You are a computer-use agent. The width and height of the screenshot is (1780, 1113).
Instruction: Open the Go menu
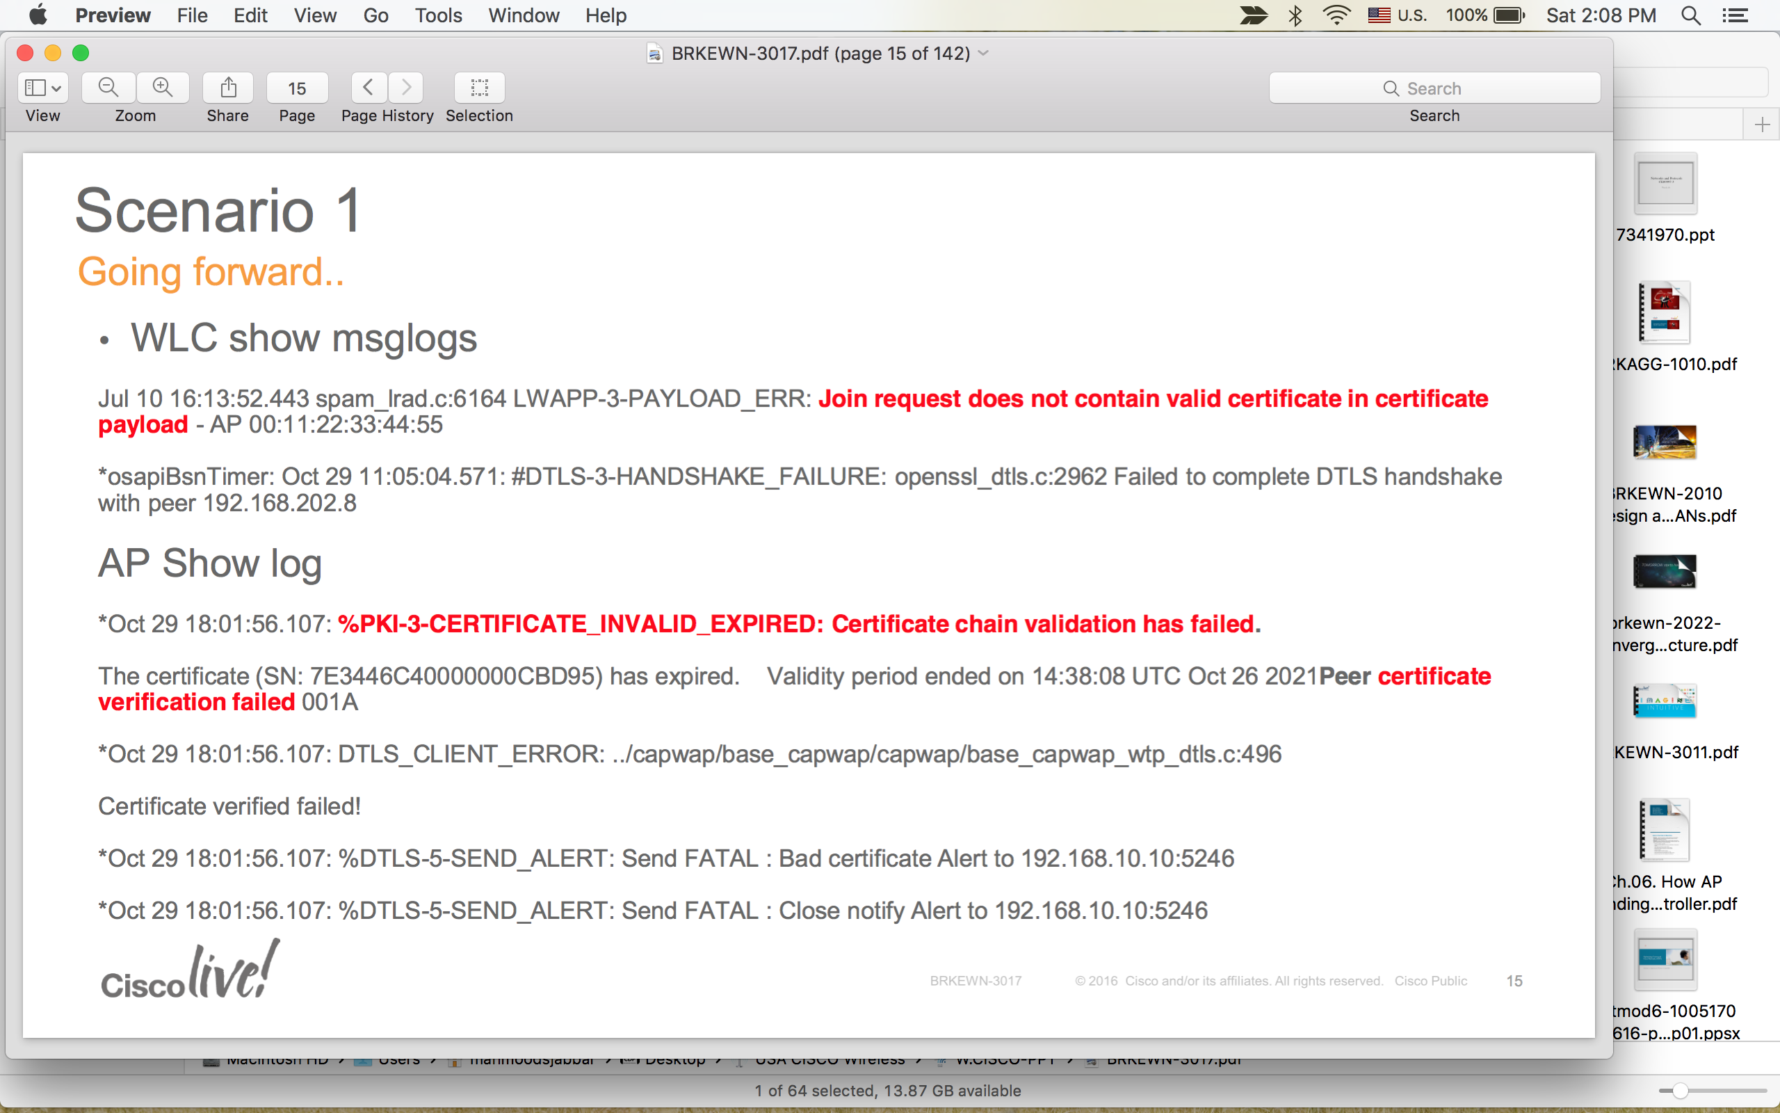click(x=375, y=15)
